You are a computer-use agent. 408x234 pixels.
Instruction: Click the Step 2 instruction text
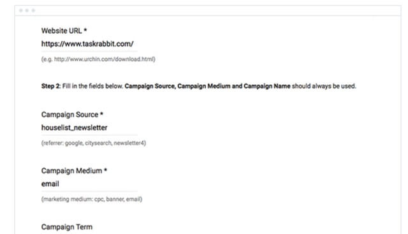(199, 86)
